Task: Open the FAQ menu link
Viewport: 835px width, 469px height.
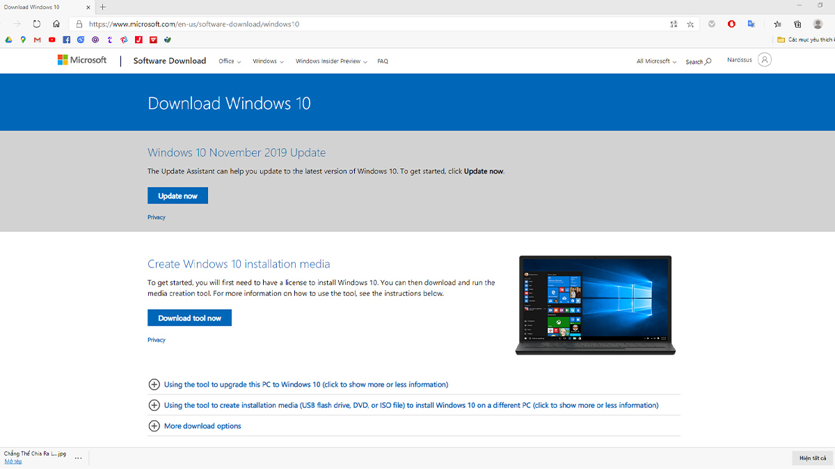Action: coord(383,61)
